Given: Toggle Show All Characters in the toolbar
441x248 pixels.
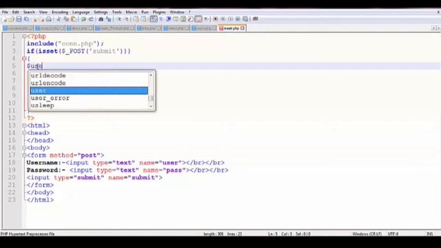Looking at the screenshot, I should [x=161, y=19].
